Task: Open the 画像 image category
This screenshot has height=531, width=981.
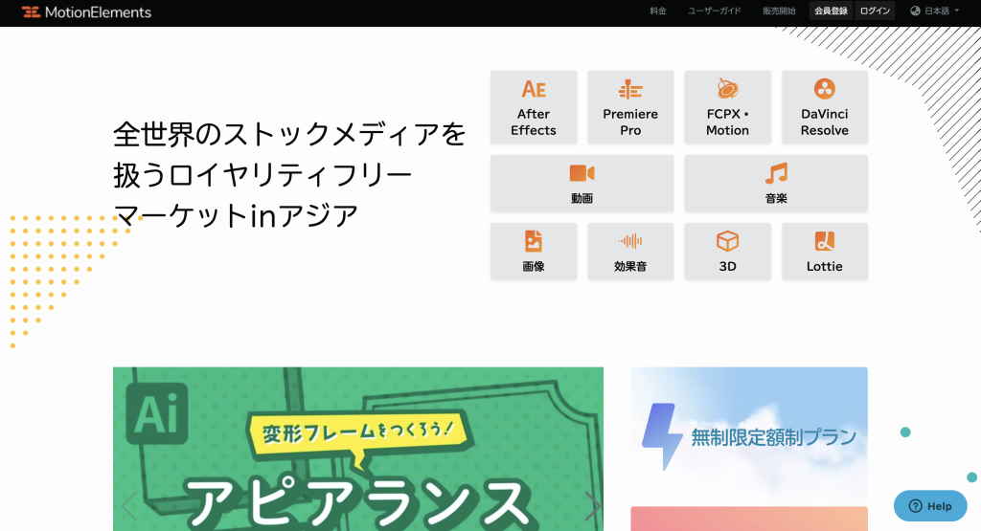Action: pos(534,252)
